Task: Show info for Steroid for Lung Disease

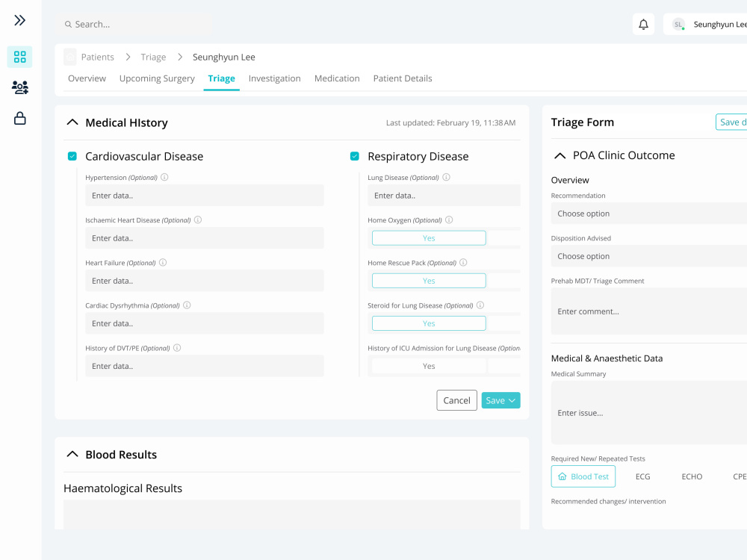Action: [480, 305]
